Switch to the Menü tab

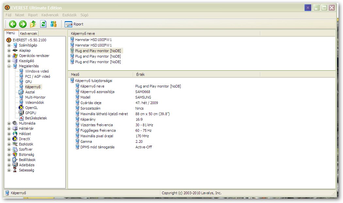[x=10, y=33]
